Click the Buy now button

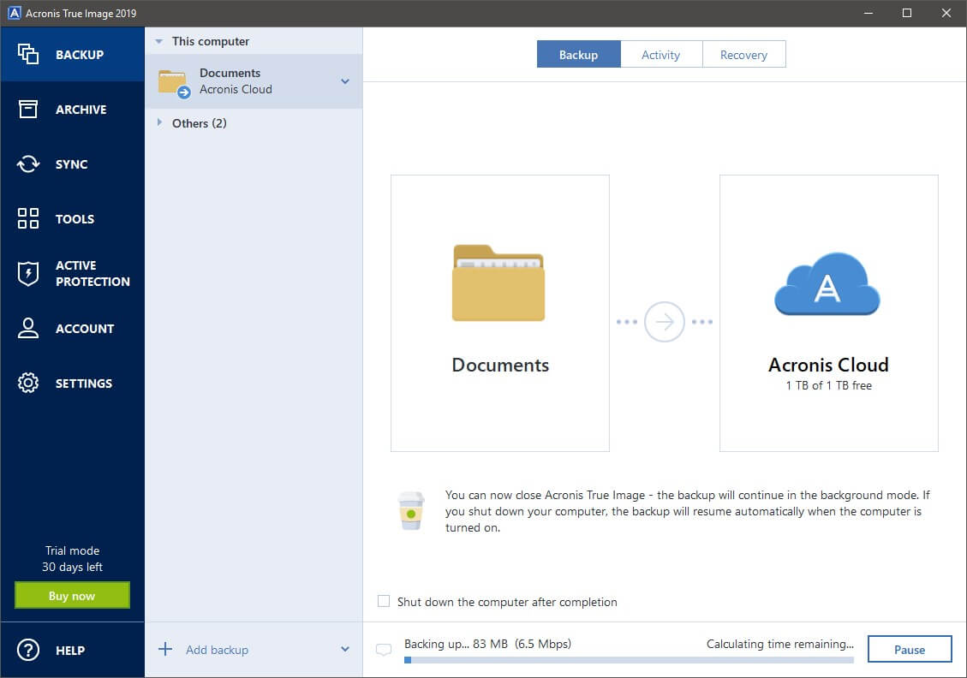point(72,596)
